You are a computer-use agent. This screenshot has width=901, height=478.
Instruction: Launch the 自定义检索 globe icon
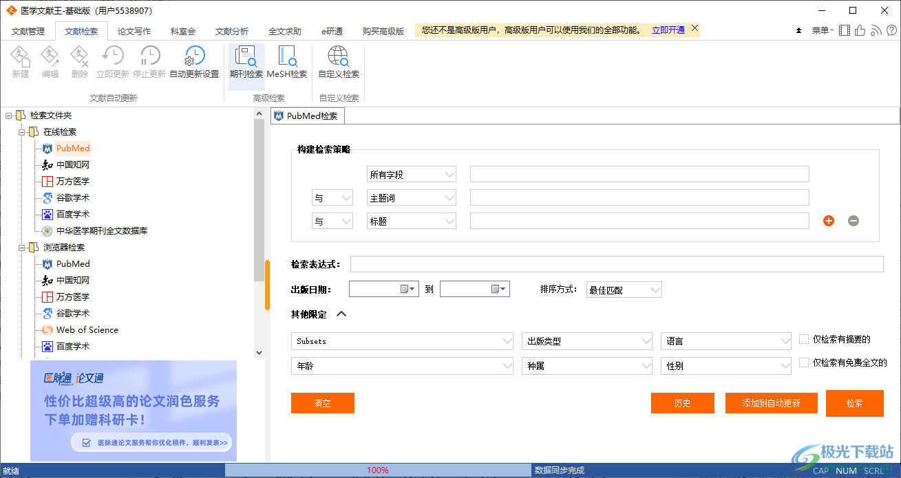(338, 62)
